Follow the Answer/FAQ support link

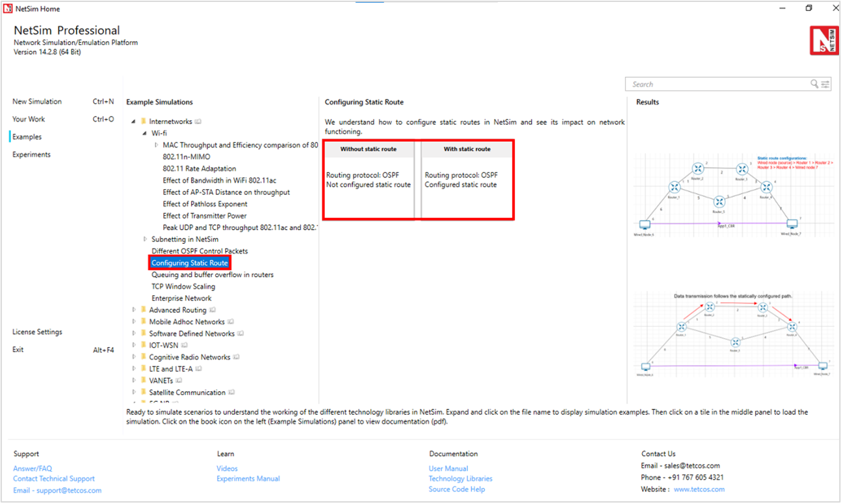coord(32,469)
